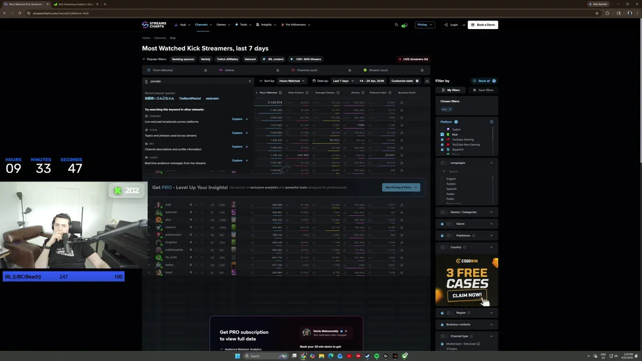Reset the Platform filter circular icon
Image resolution: width=642 pixels, height=361 pixels.
492,122
